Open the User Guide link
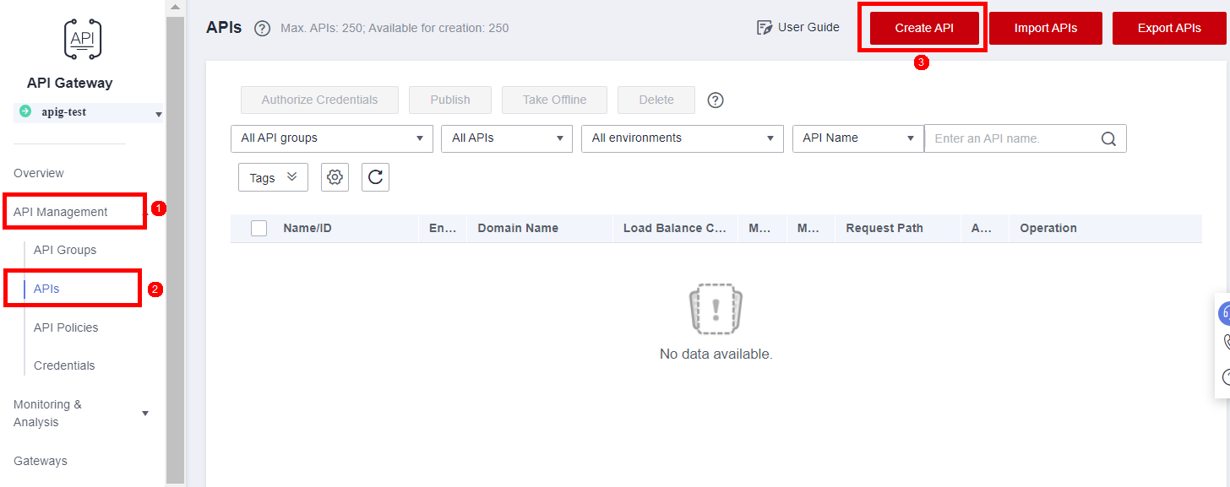This screenshot has height=487, width=1230. 797,27
